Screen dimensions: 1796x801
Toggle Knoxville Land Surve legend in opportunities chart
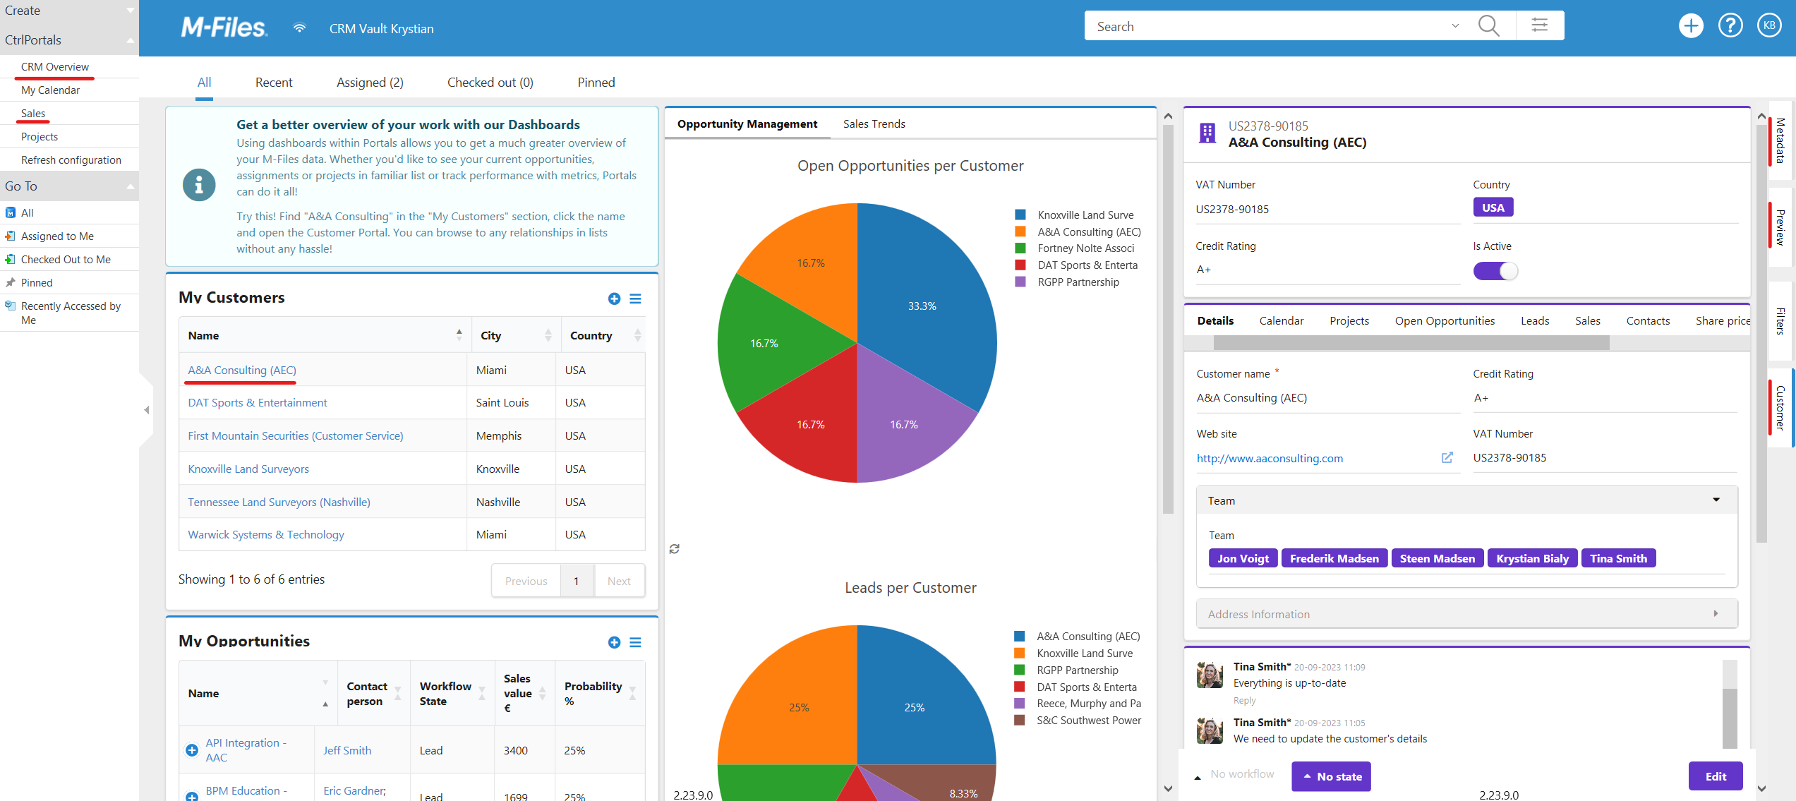pyautogui.click(x=1074, y=215)
